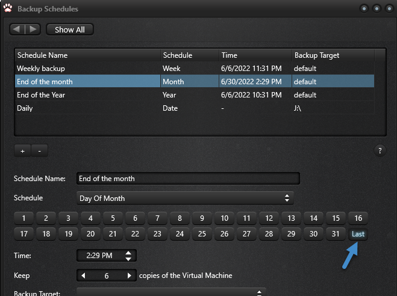Viewport: 397px width, 296px height.
Task: Decrease Keep copies with left arrow
Action: [83, 276]
